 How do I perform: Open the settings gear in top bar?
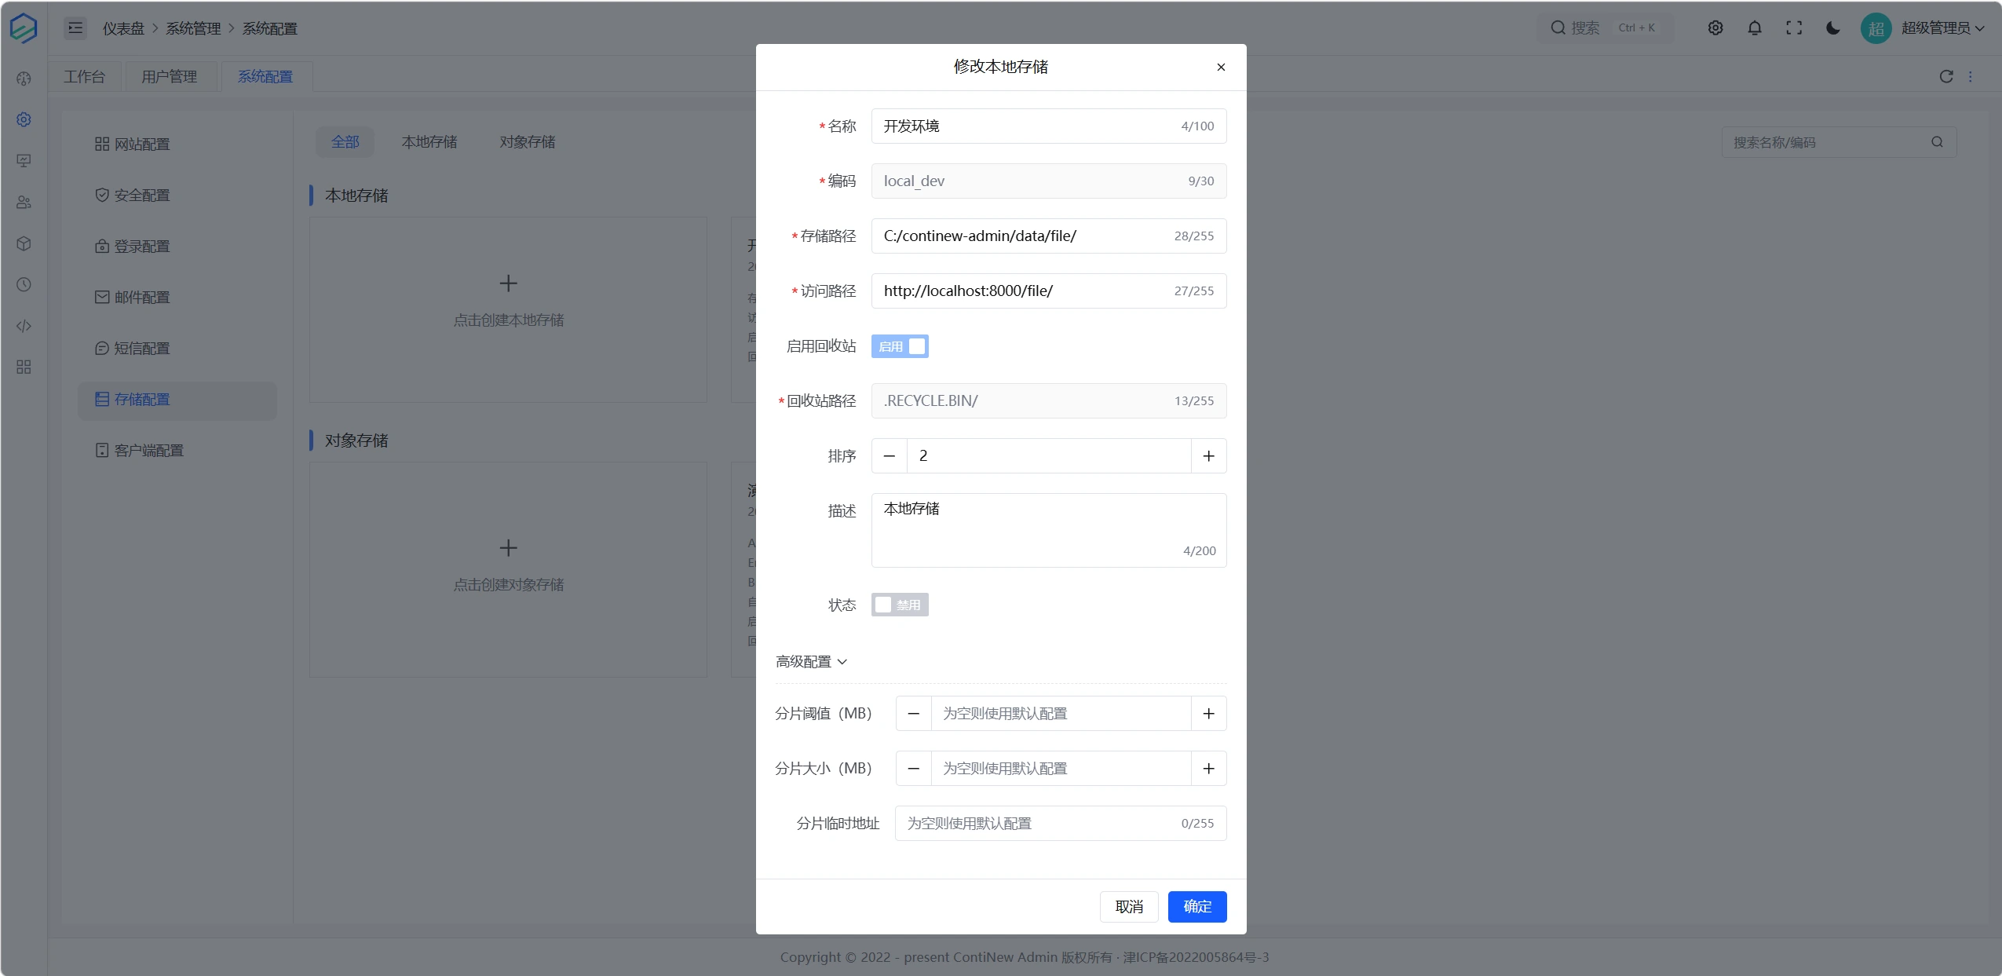coord(1715,27)
